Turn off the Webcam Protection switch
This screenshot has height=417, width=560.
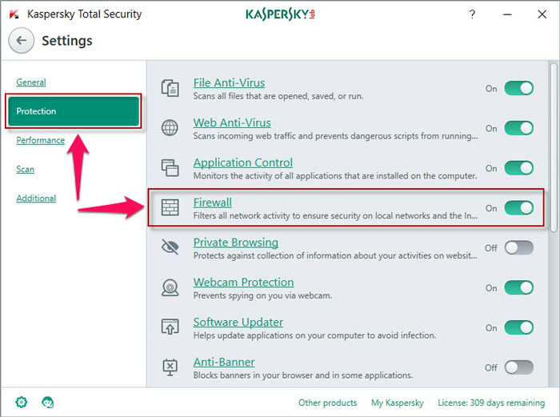tap(519, 287)
